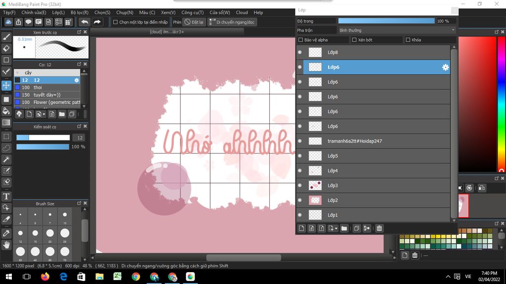Click the brush size value field 12
This screenshot has width=506, height=284.
[x=80, y=138]
